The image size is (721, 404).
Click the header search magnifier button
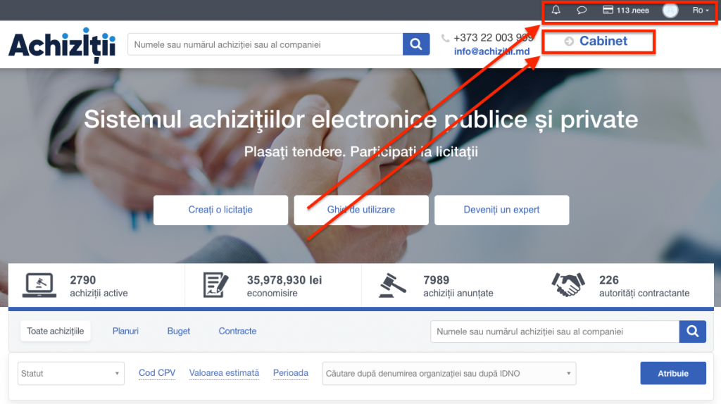(416, 44)
